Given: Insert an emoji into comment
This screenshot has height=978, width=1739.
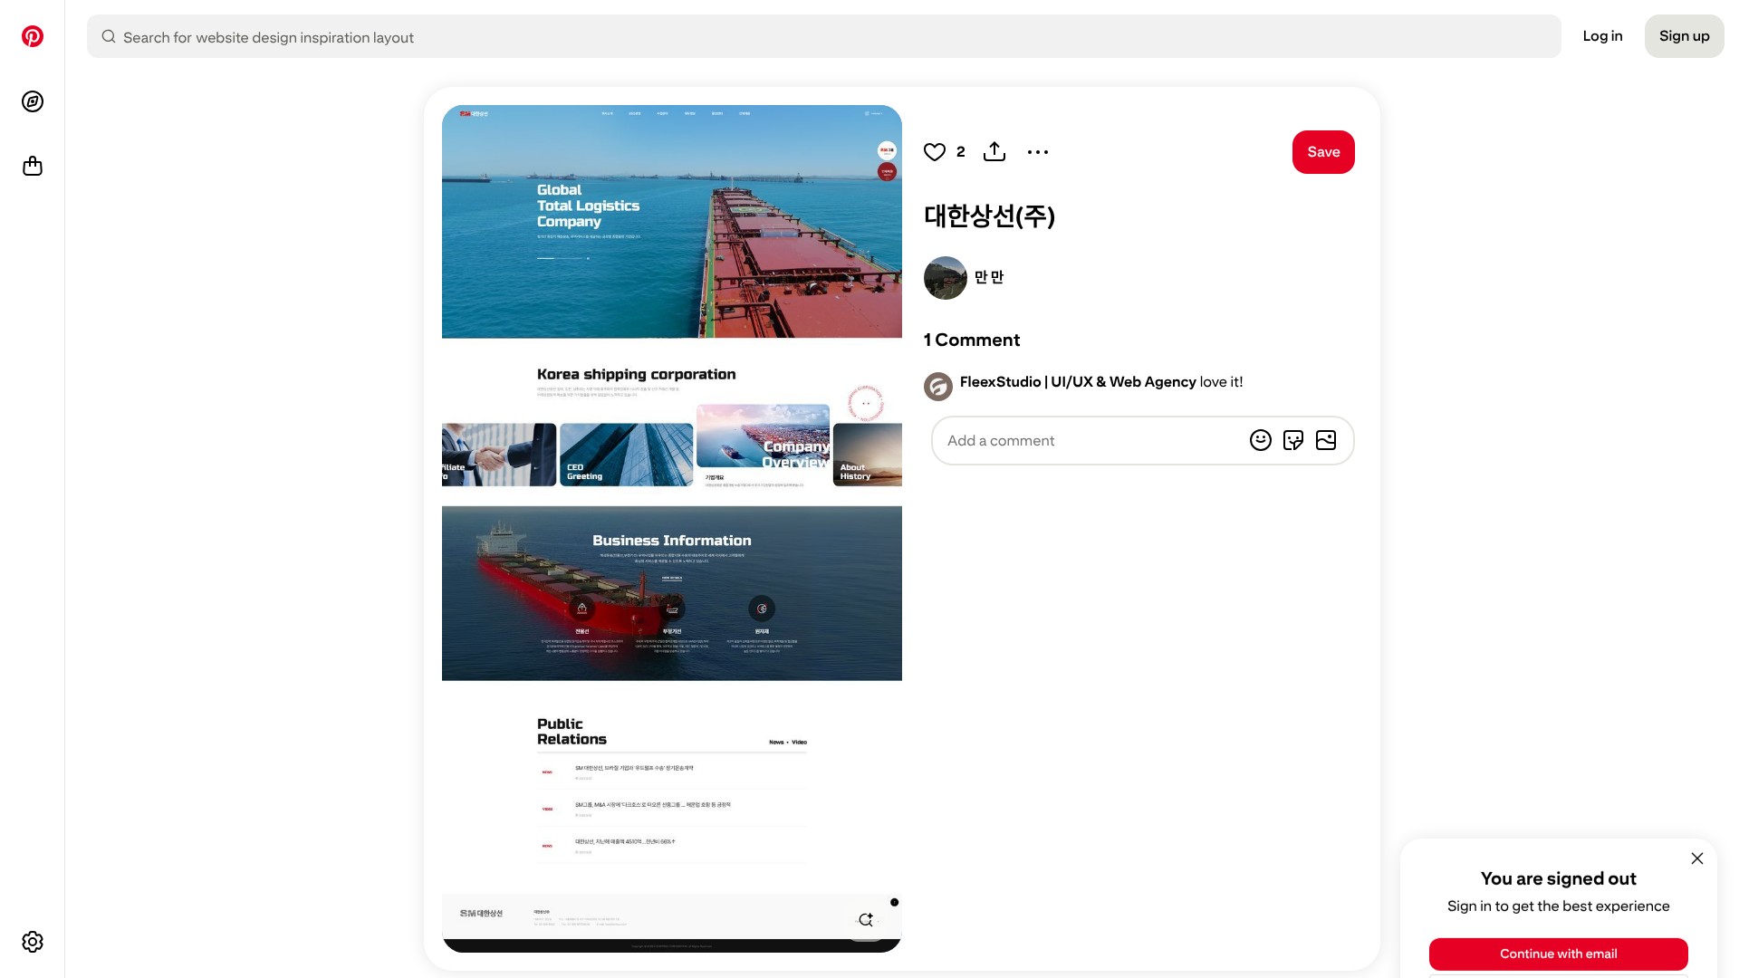Looking at the screenshot, I should point(1261,440).
